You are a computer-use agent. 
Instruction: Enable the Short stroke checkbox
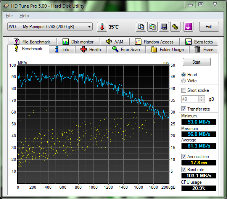(x=184, y=90)
